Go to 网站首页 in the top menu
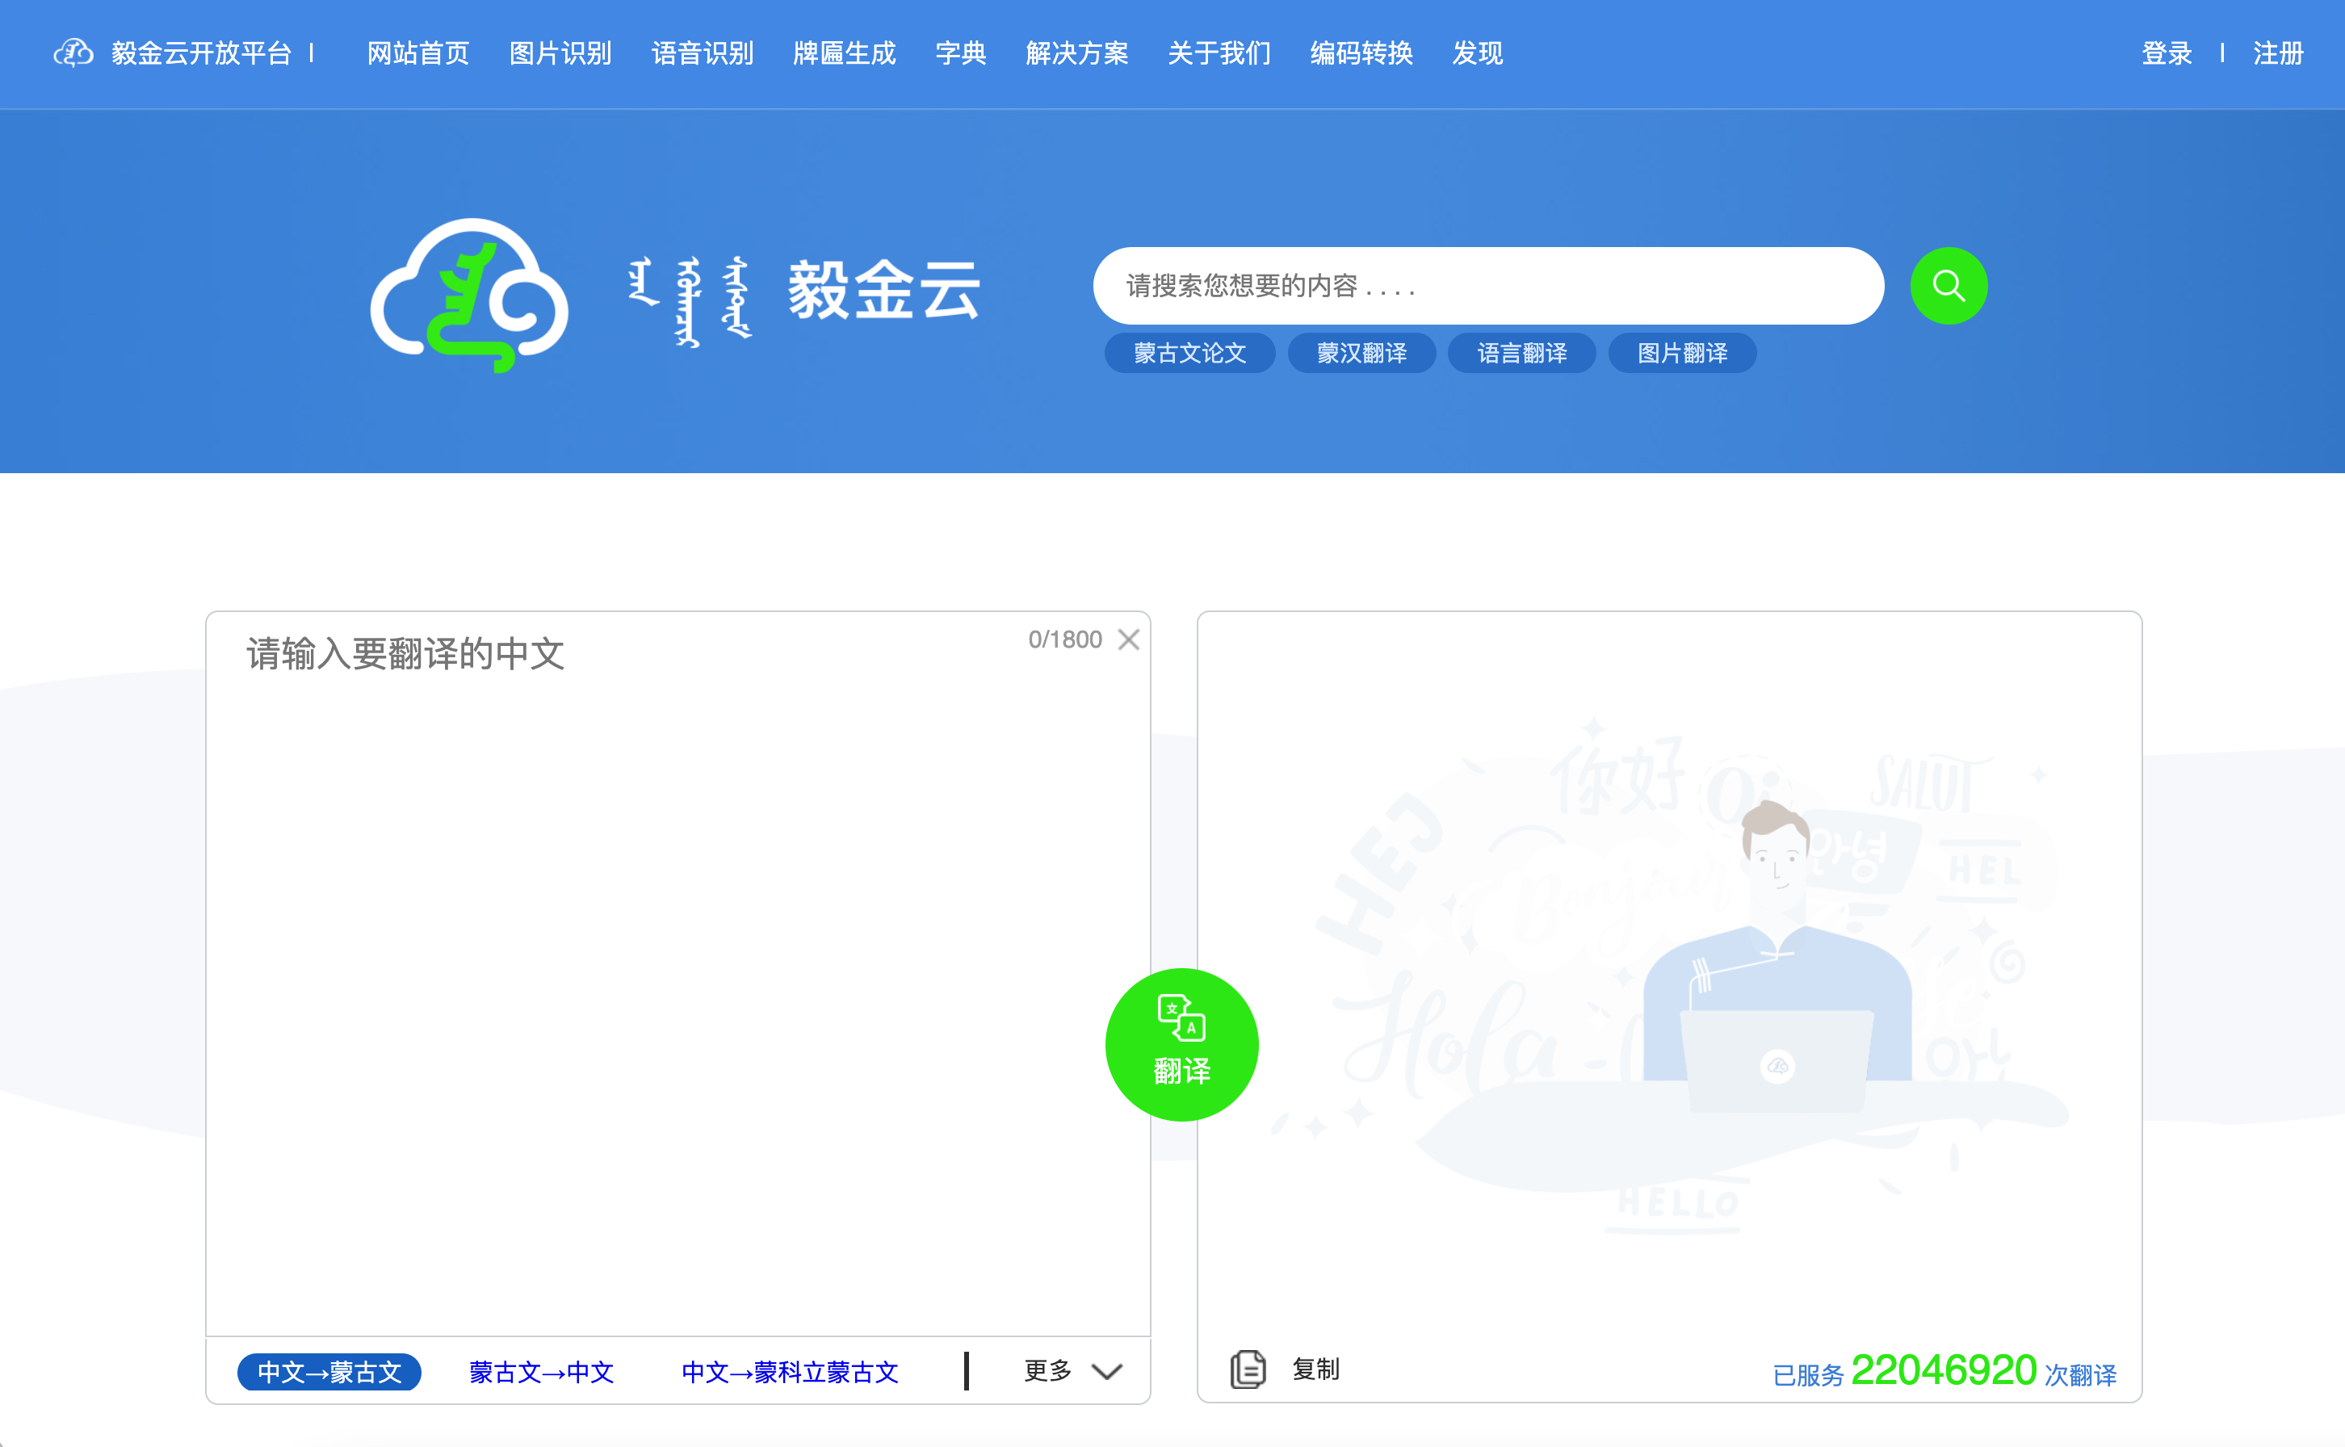This screenshot has width=2345, height=1447. pos(417,52)
